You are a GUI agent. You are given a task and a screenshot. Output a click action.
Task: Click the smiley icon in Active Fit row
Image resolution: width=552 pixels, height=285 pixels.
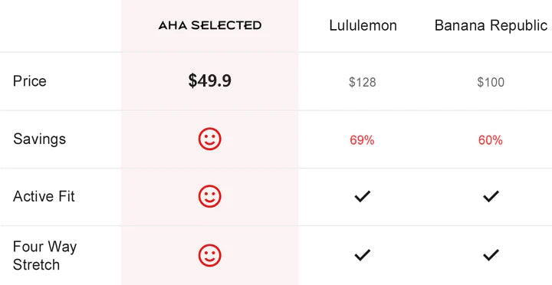click(x=210, y=196)
